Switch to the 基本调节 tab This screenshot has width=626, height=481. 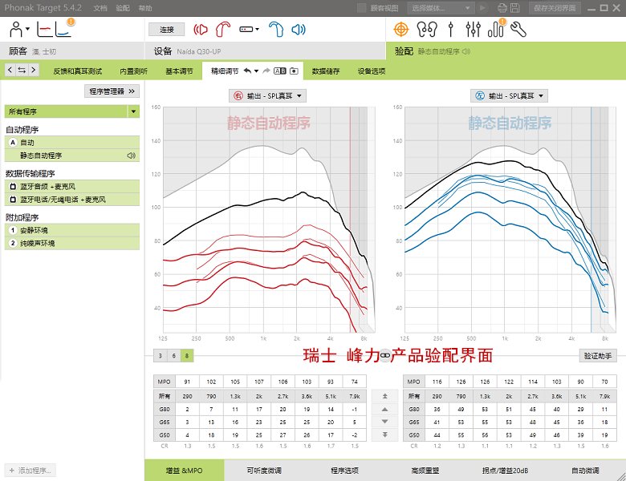click(179, 71)
